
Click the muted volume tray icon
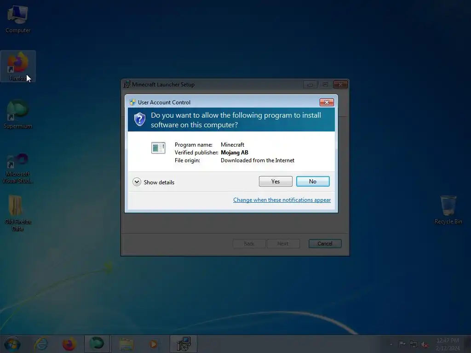[x=425, y=345]
